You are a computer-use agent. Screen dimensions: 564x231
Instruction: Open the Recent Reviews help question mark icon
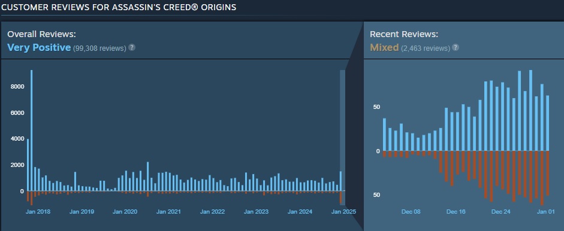[456, 47]
